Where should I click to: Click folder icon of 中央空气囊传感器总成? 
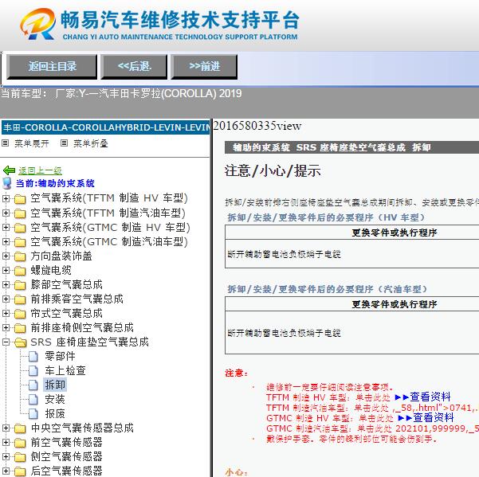pyautogui.click(x=20, y=428)
